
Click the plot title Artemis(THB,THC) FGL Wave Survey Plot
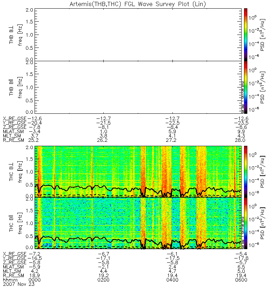tap(138, 4)
